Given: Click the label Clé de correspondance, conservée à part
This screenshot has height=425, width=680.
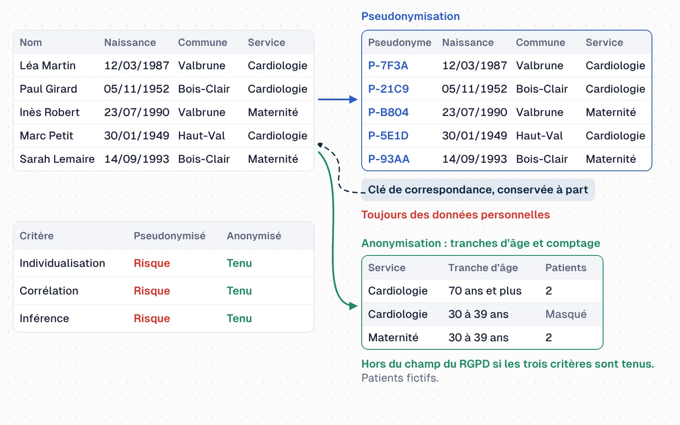Looking at the screenshot, I should (x=478, y=190).
